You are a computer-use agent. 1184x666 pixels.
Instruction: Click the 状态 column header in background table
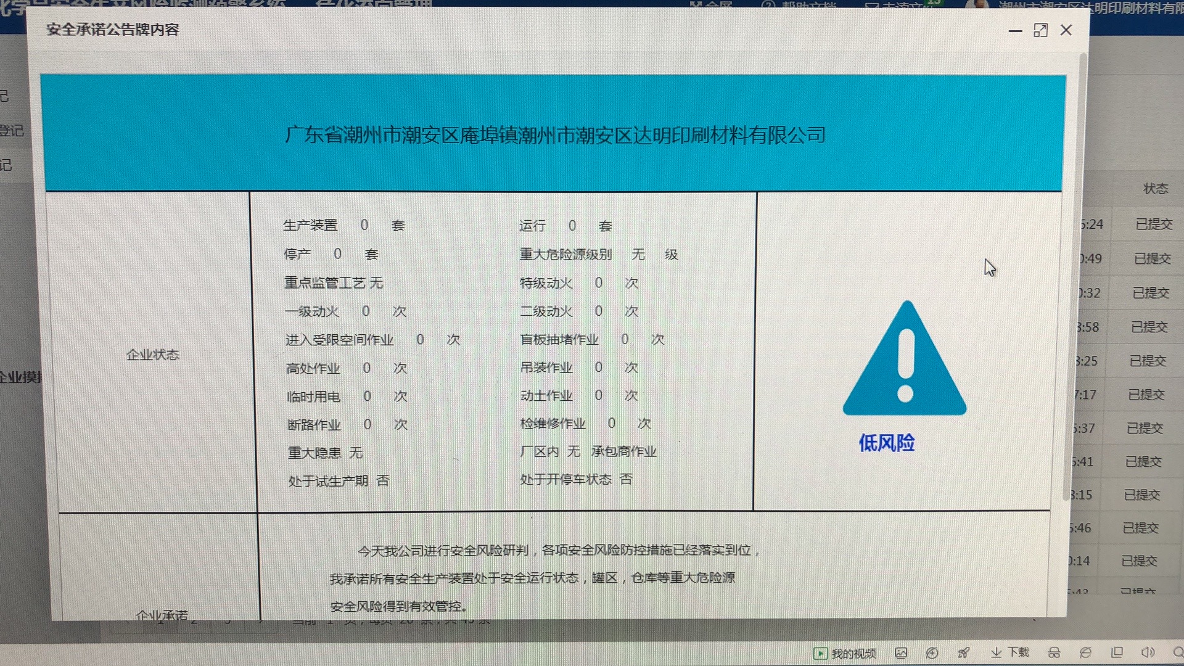pos(1156,189)
